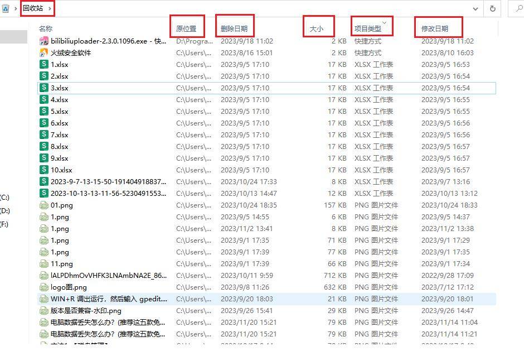Image resolution: width=524 pixels, height=351 pixels.
Task: Select the 11.png file name
Action: pos(62,263)
